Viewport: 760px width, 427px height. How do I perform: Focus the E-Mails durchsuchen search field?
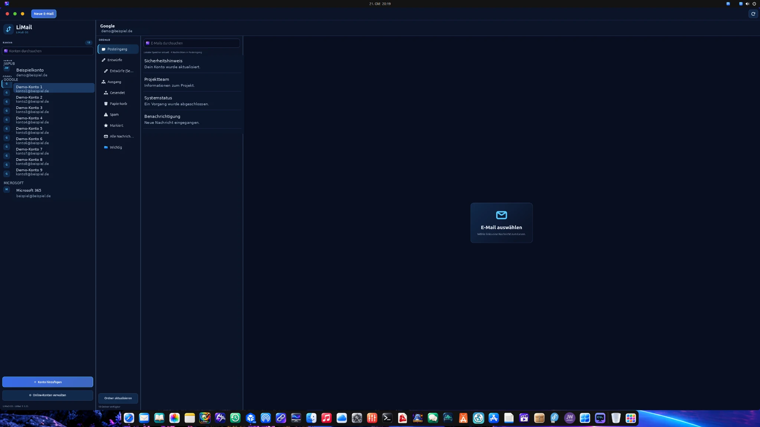click(191, 43)
